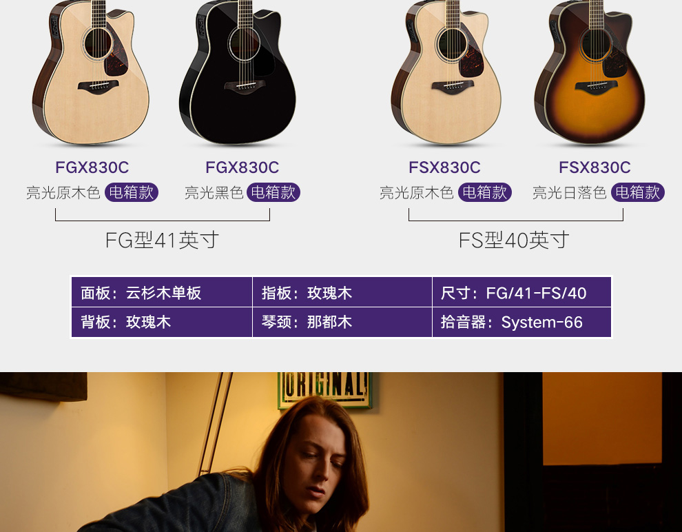Click the 琴颈：那都木 spec cell
The width and height of the screenshot is (682, 532).
(342, 323)
